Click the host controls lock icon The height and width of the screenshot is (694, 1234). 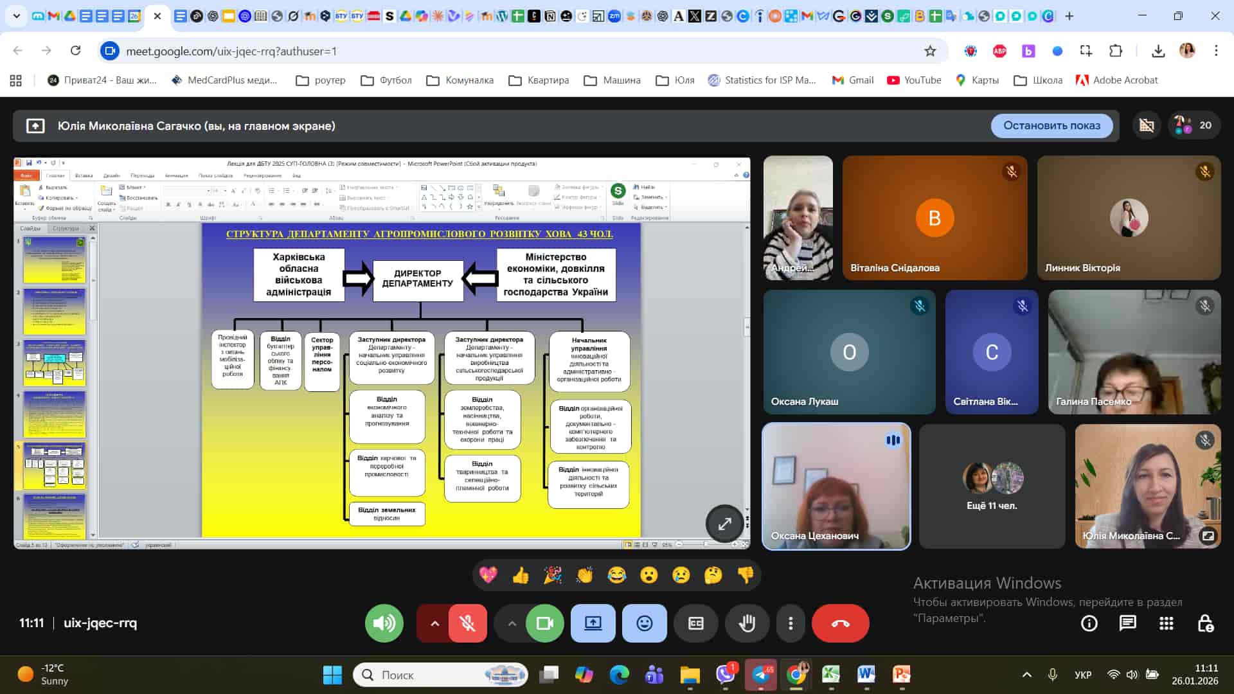[x=1205, y=623]
